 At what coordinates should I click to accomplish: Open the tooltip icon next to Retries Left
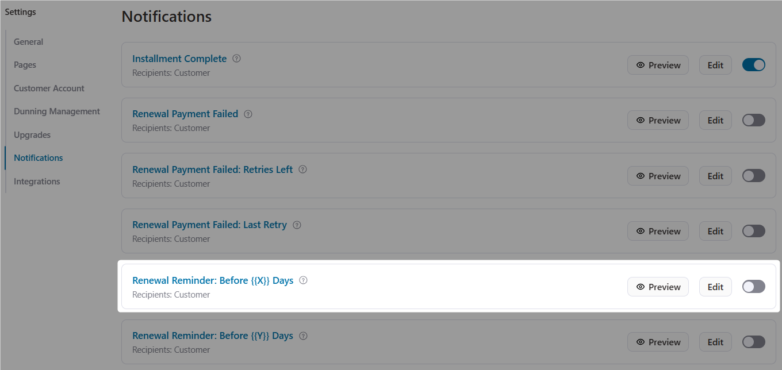[x=302, y=169]
